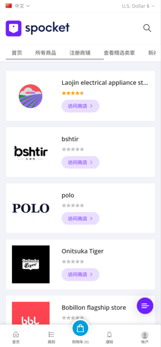
Task: Click the Laojin store star rating
Action: (x=73, y=93)
